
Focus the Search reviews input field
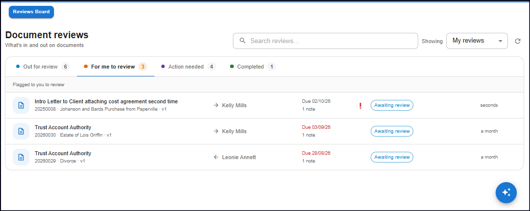click(x=326, y=41)
